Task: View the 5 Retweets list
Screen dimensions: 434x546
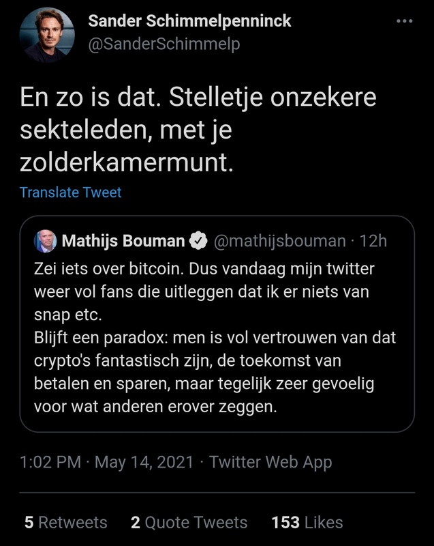Action: pyautogui.click(x=66, y=523)
